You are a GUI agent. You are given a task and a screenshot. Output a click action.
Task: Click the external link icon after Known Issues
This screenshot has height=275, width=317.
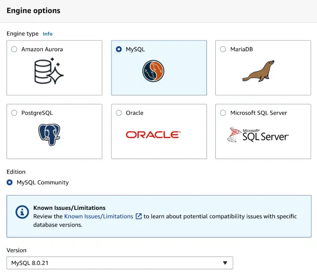139,216
